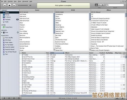Open the Play! playlist
Viewport: 127px width, 100px height.
6,54
